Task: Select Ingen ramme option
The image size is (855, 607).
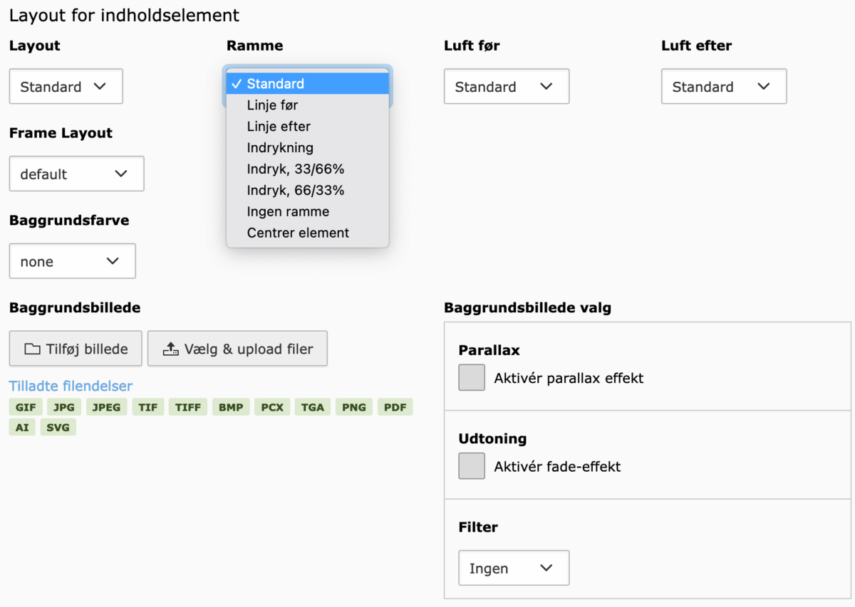Action: click(x=288, y=211)
